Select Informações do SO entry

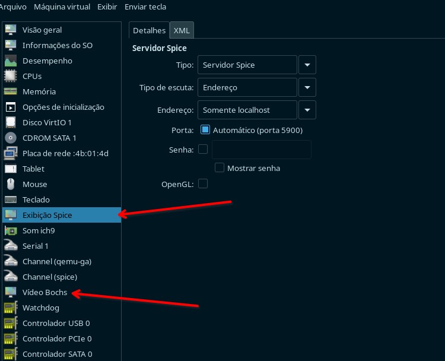[x=62, y=45]
